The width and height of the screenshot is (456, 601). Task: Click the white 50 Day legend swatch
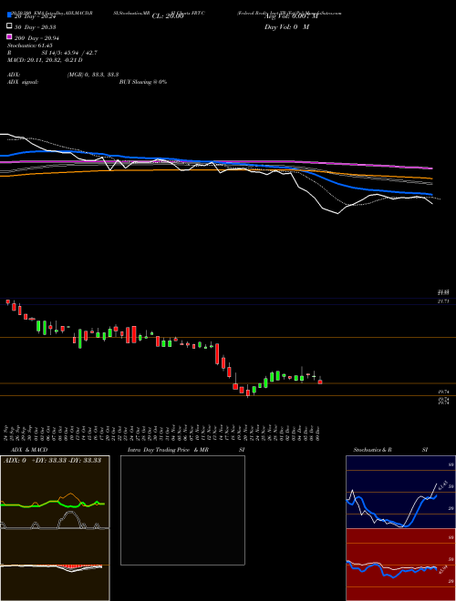point(9,26)
